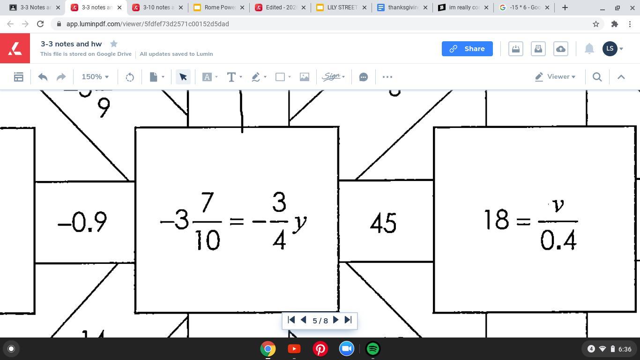Open the Sign tool dropdown
This screenshot has height=360, width=640.
334,77
